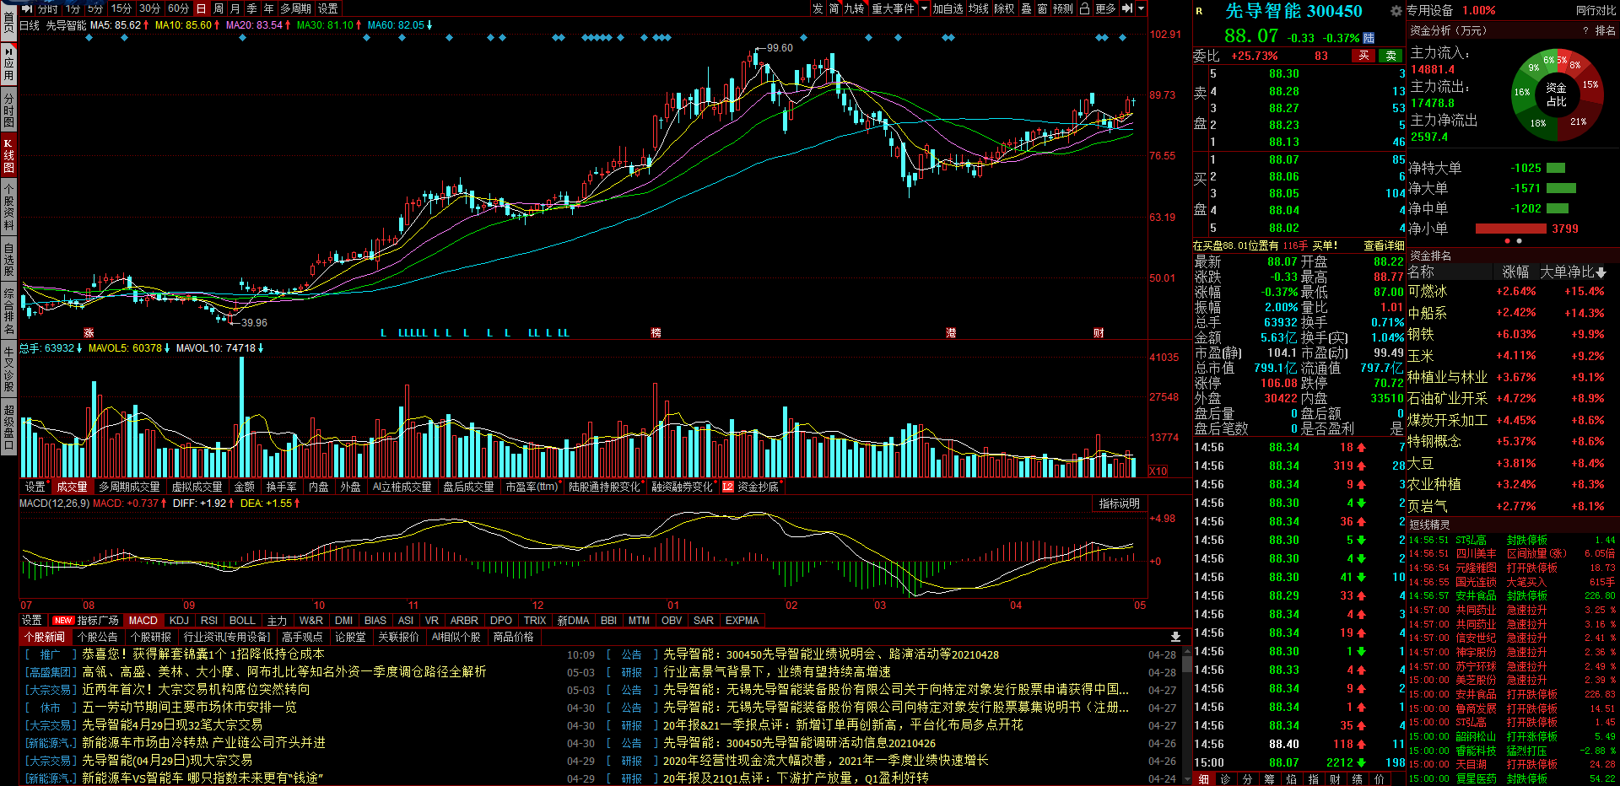Open news headline 先导智能4月29日现32笔大宗交易

172,724
